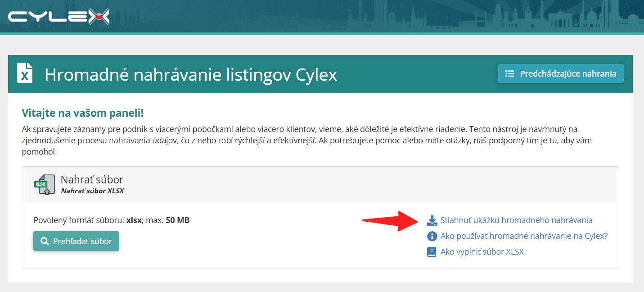
Task: Click the Vitajte na vašom paneli! heading
Action: pyautogui.click(x=83, y=113)
